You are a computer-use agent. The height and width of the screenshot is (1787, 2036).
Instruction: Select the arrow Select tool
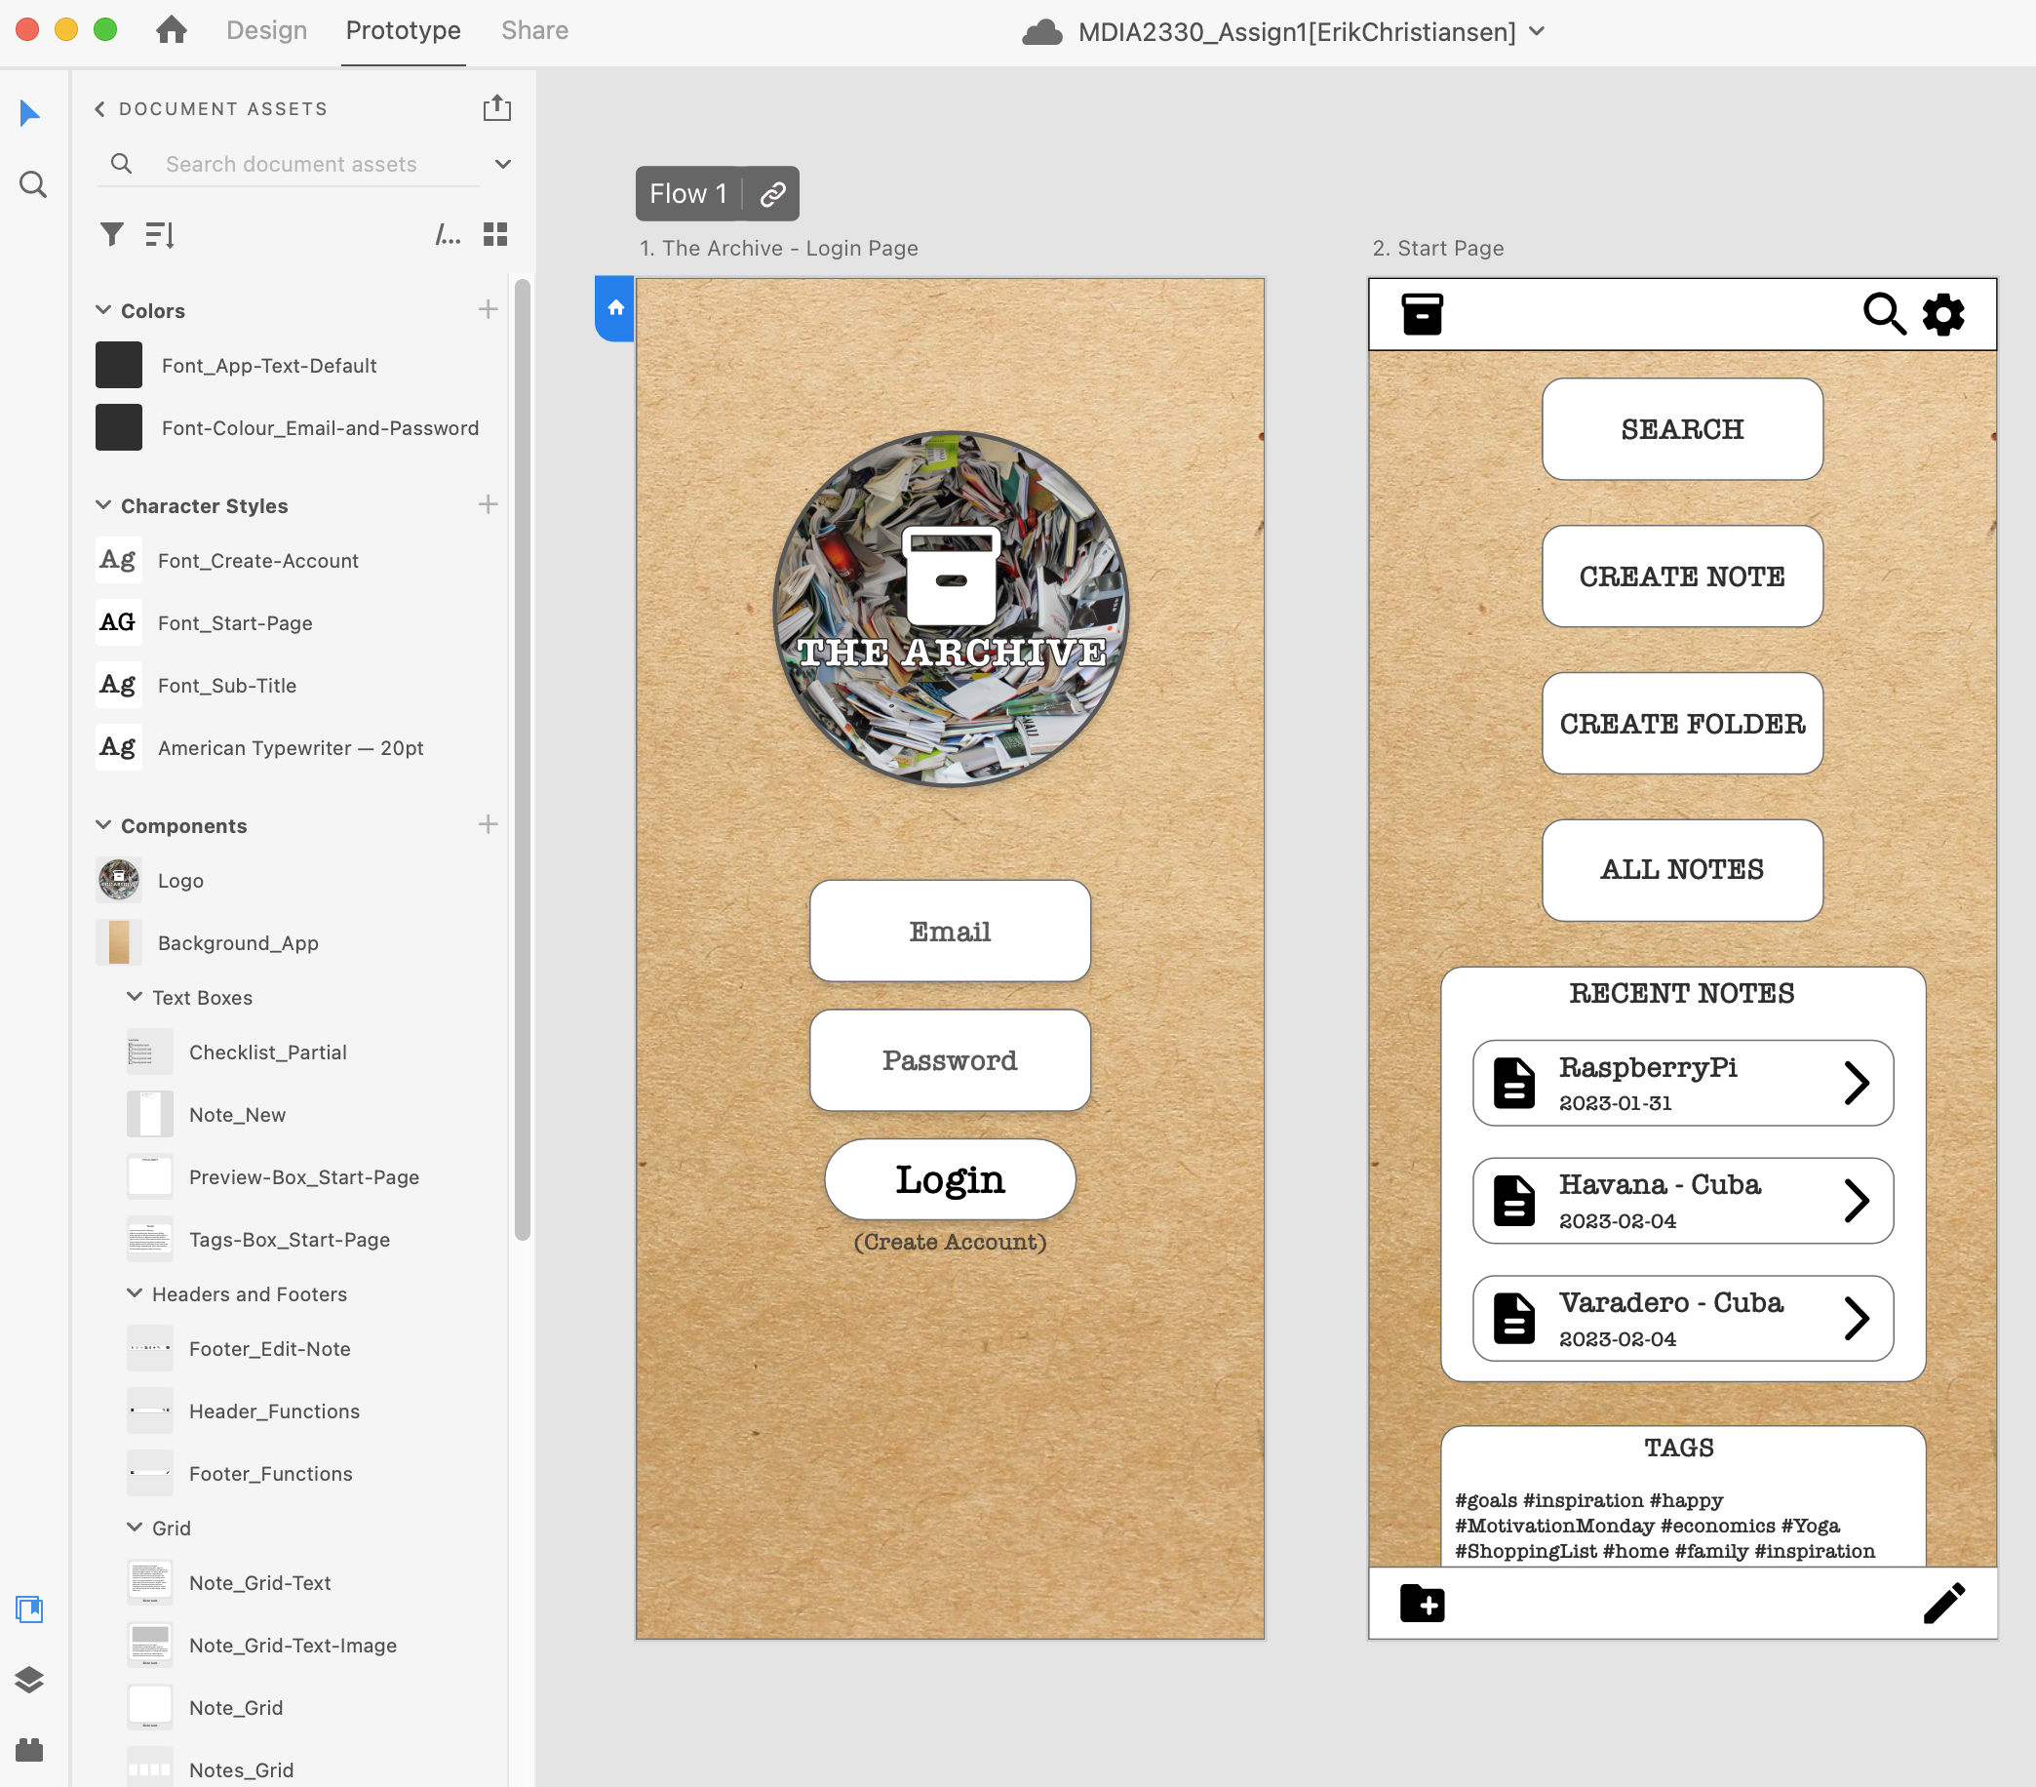(x=30, y=113)
